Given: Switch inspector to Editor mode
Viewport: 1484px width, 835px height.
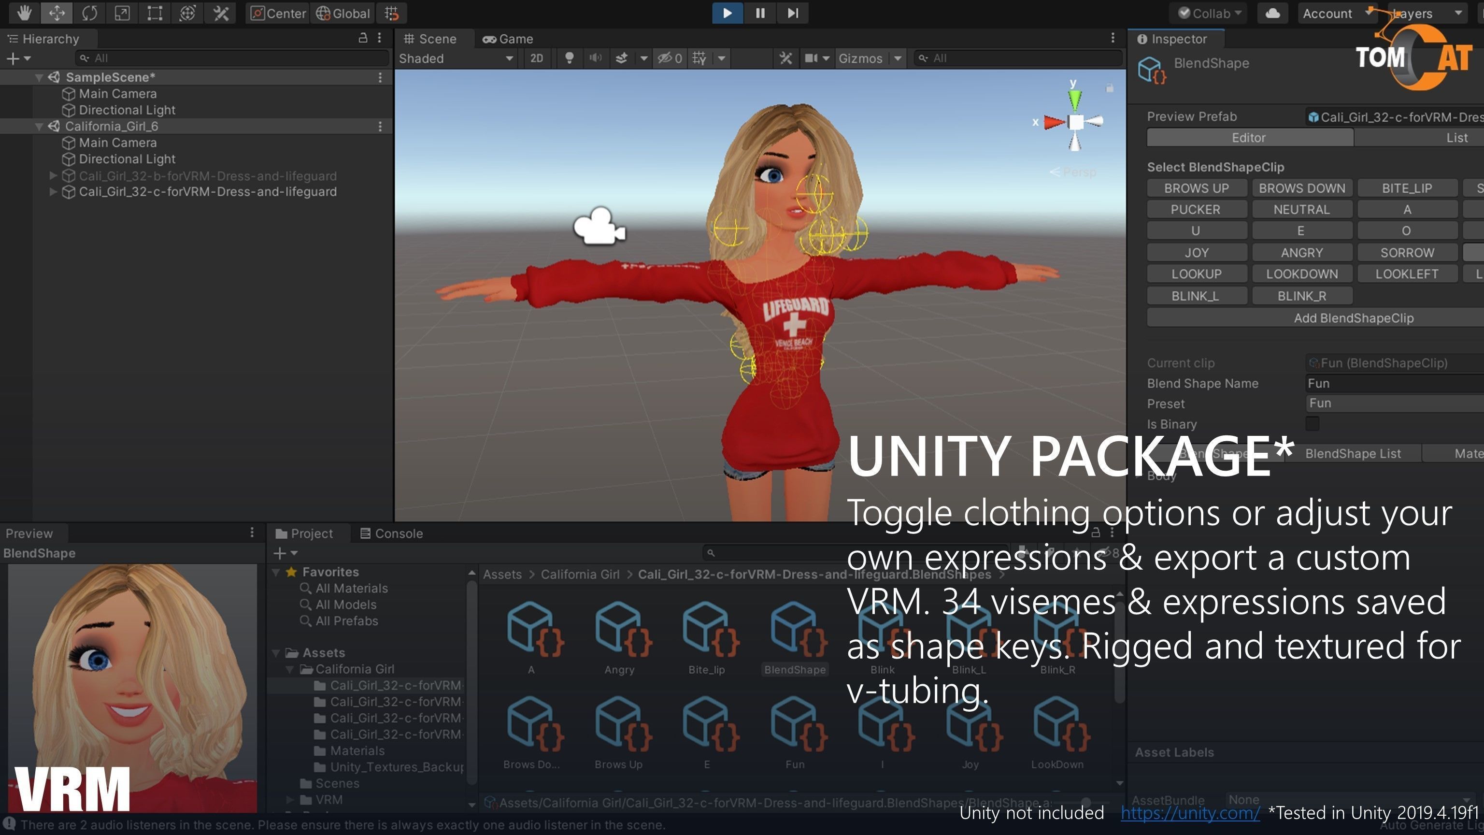Looking at the screenshot, I should (1249, 138).
